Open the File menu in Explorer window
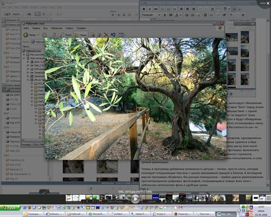The height and width of the screenshot is (217, 271). [x=26, y=28]
